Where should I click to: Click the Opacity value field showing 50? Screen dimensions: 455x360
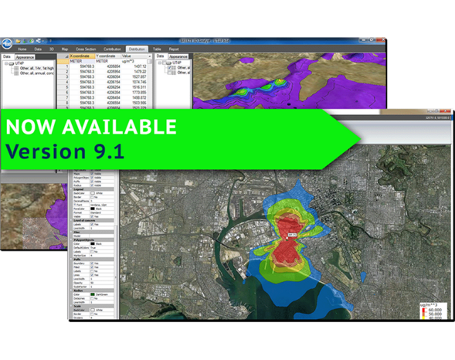click(101, 283)
